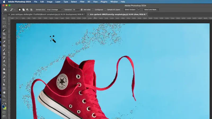Image resolution: width=212 pixels, height=119 pixels.
Task: Open the Filter menu
Action: click(82, 2)
